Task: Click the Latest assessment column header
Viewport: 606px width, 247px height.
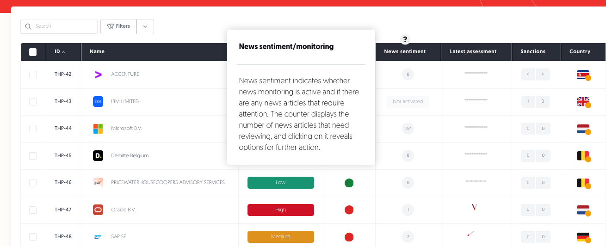Action: click(473, 52)
